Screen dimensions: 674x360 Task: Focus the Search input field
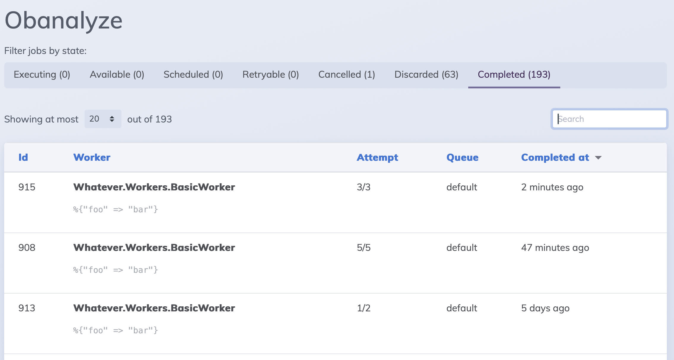[609, 119]
